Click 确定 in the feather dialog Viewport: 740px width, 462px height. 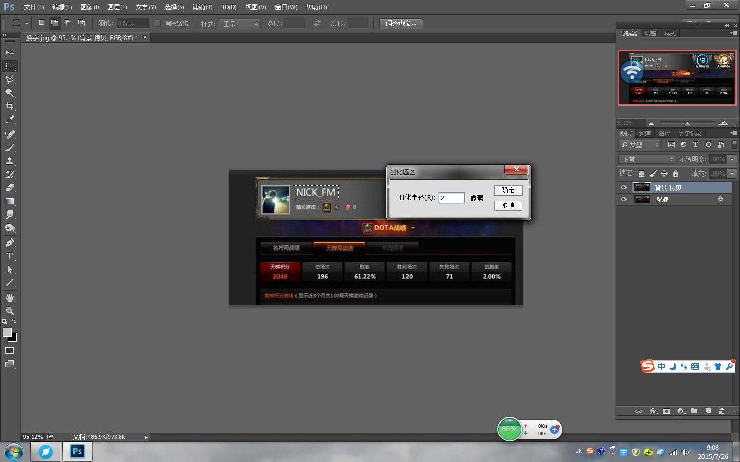click(508, 190)
